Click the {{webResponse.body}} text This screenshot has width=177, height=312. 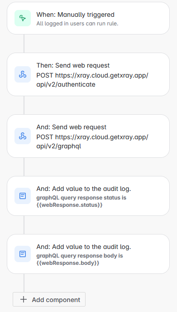point(68,263)
